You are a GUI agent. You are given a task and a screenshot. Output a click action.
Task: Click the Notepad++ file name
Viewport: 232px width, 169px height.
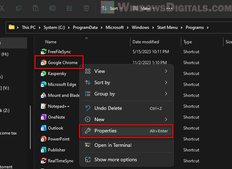tap(59, 106)
